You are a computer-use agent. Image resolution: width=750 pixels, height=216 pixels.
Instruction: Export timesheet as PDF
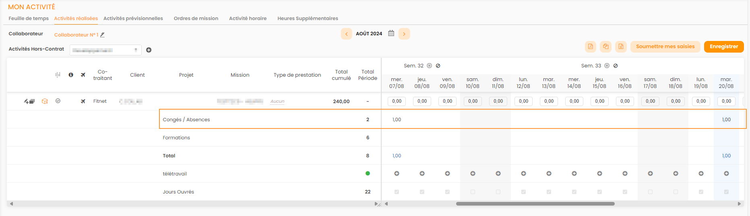[590, 47]
